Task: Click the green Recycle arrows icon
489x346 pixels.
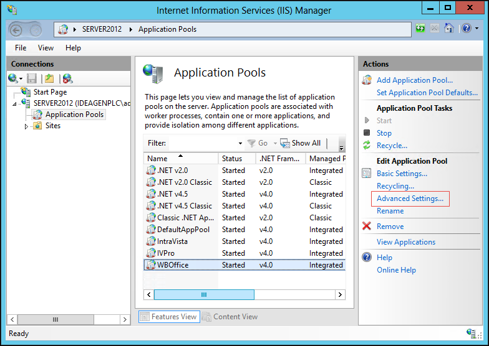Action: (367, 146)
